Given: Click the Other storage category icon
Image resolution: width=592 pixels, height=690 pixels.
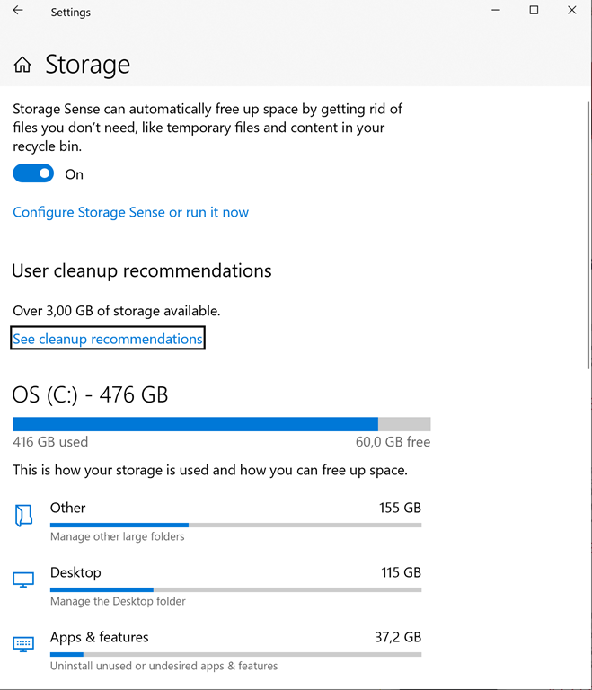Looking at the screenshot, I should (24, 515).
